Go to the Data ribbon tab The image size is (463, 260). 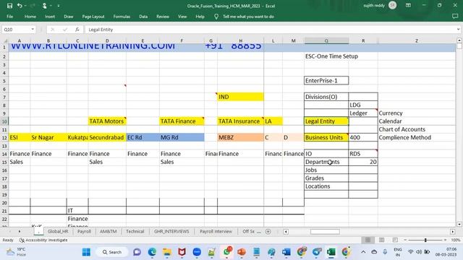click(x=143, y=17)
